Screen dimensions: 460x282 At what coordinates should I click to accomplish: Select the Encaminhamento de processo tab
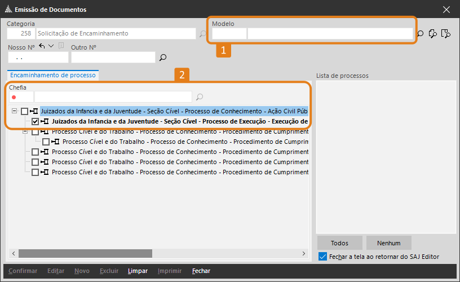pyautogui.click(x=53, y=74)
